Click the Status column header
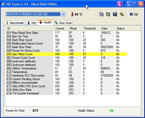 point(121,28)
